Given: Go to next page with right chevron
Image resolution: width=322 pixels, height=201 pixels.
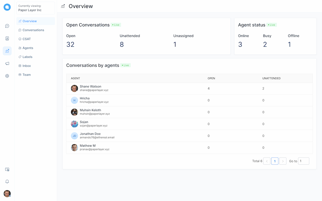Looking at the screenshot, I should (283, 161).
